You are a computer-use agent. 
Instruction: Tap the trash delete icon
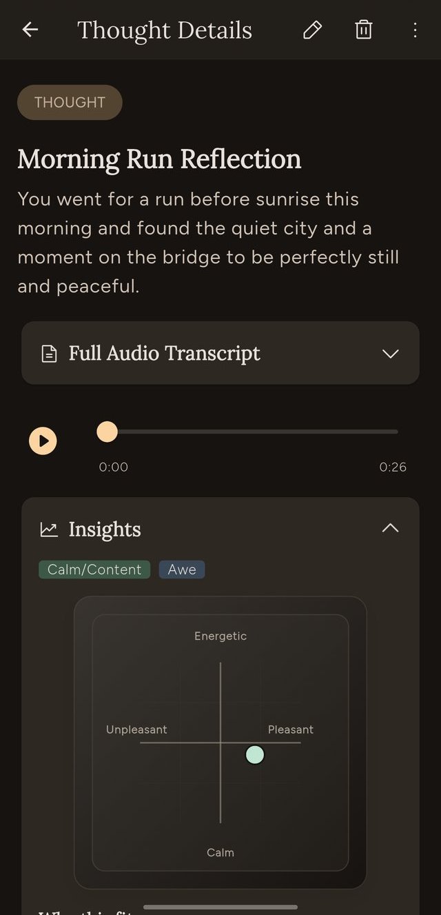click(363, 30)
